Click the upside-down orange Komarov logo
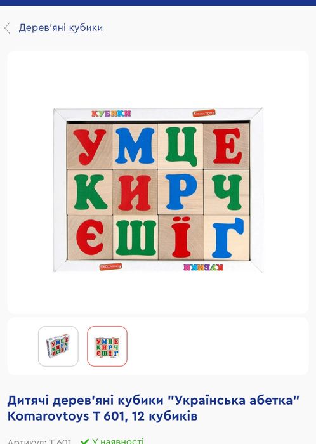The image size is (316, 444). [x=110, y=266]
